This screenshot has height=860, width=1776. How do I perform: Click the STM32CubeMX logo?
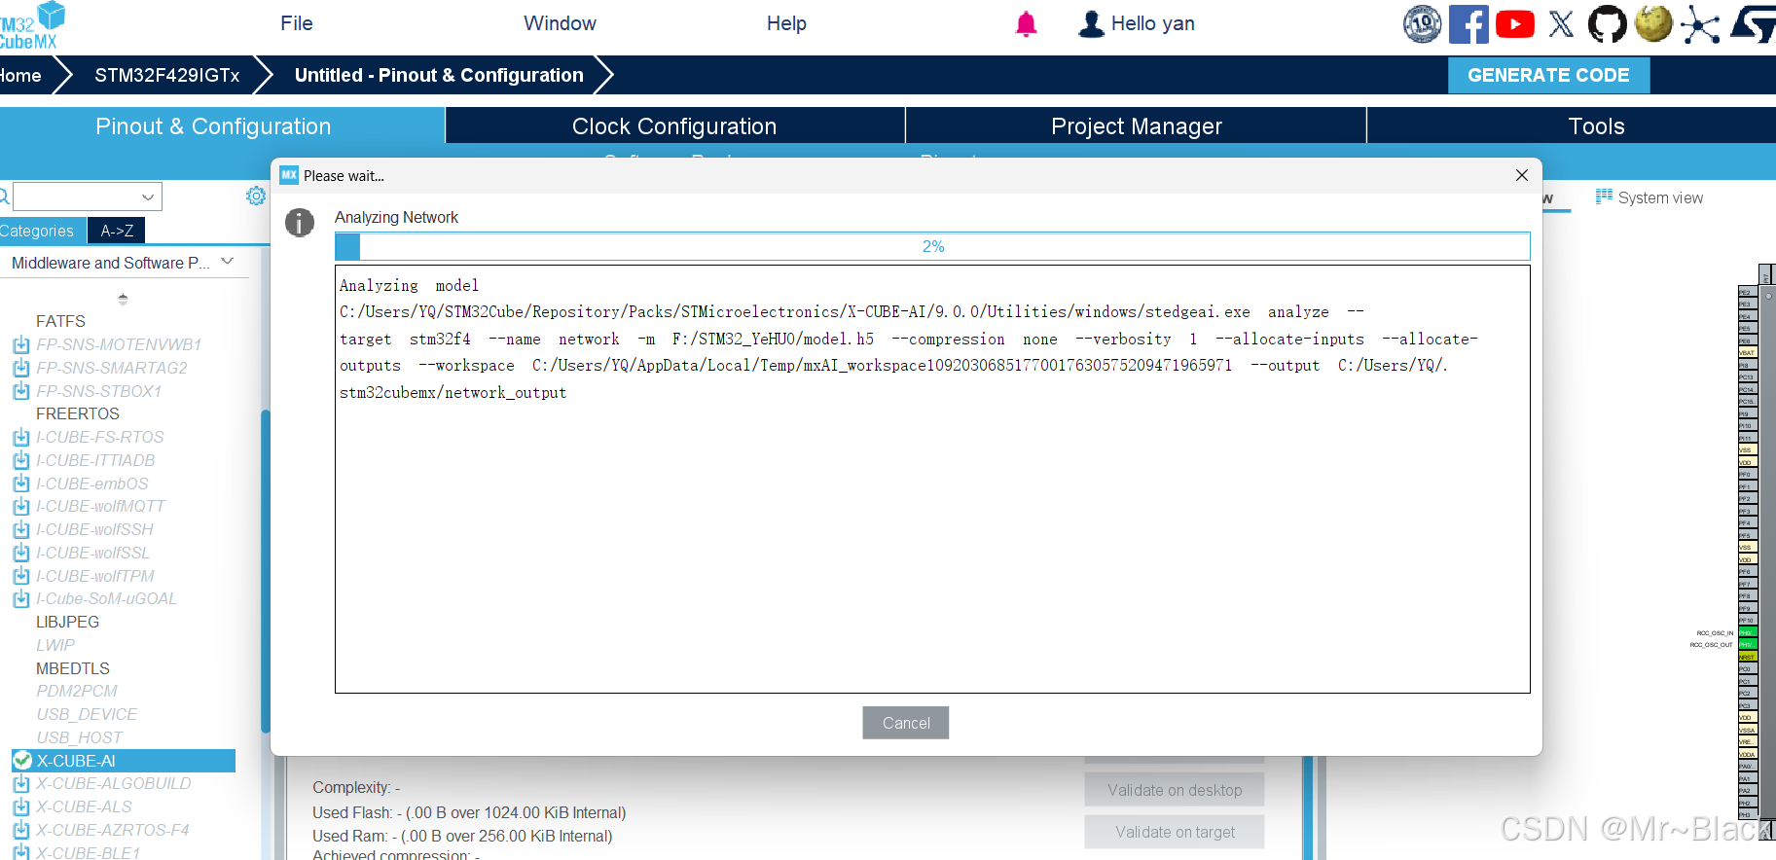click(x=32, y=25)
